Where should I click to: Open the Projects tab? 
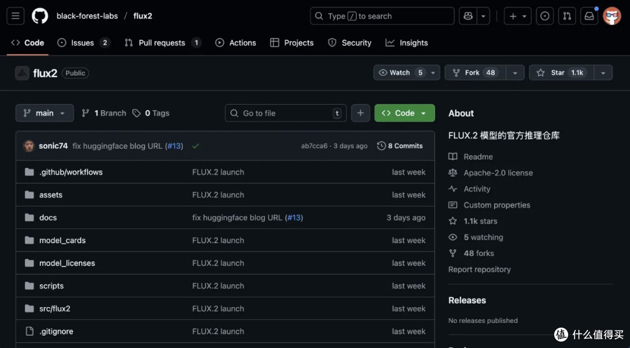click(x=292, y=43)
